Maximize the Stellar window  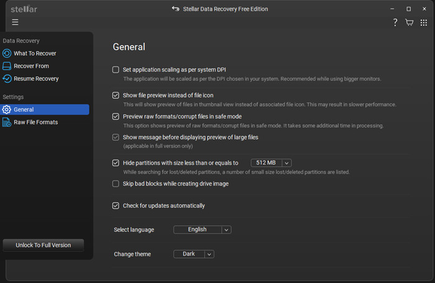click(x=408, y=9)
